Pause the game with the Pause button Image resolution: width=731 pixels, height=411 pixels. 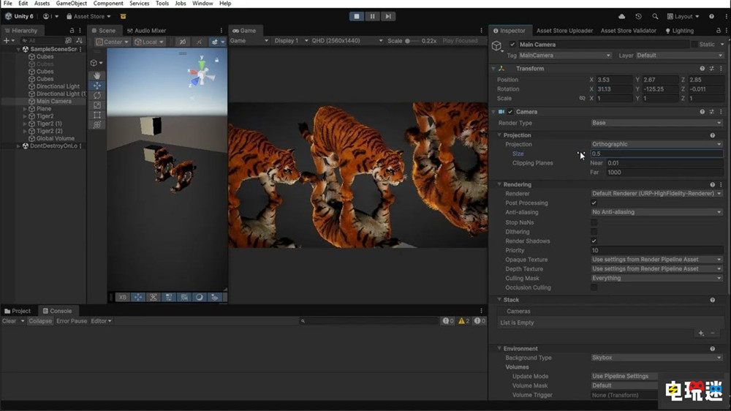pos(373,16)
